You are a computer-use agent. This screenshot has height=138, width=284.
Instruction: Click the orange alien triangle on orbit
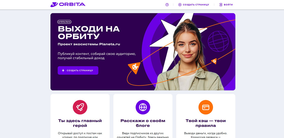135,68
